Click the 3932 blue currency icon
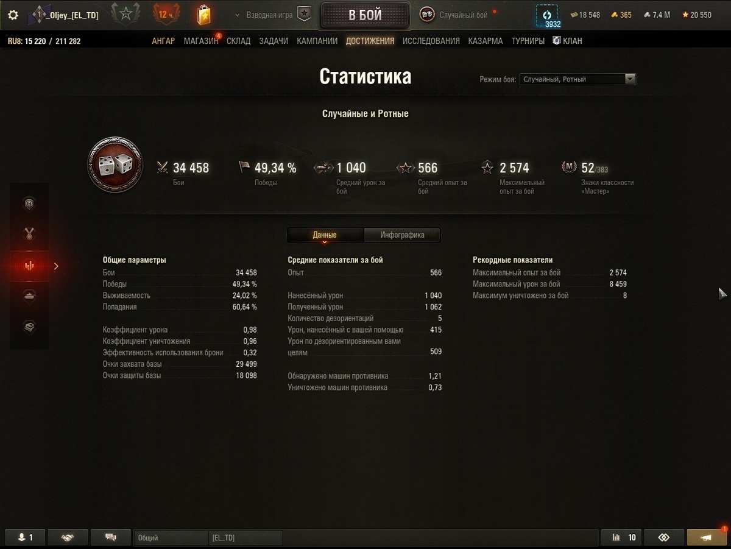The height and width of the screenshot is (549, 731). [x=546, y=16]
